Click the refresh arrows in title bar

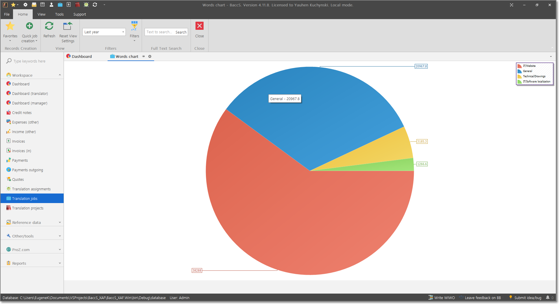(95, 5)
